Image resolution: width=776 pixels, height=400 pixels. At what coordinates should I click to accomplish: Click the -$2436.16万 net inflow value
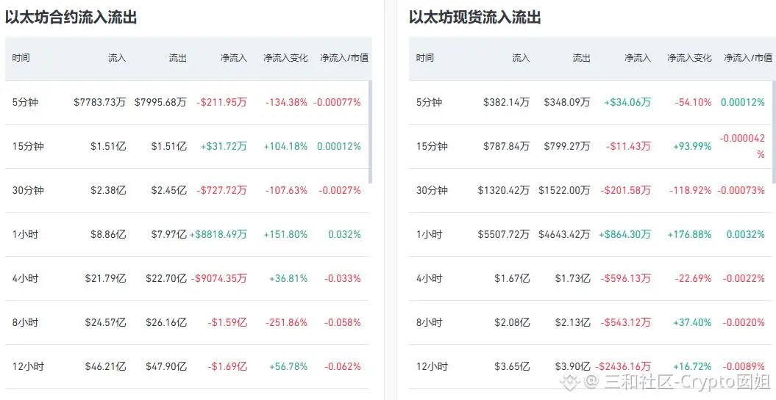coord(622,366)
